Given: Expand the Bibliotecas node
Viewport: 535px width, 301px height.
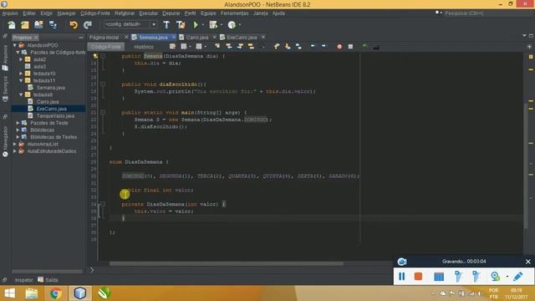Looking at the screenshot, I should click(x=18, y=130).
